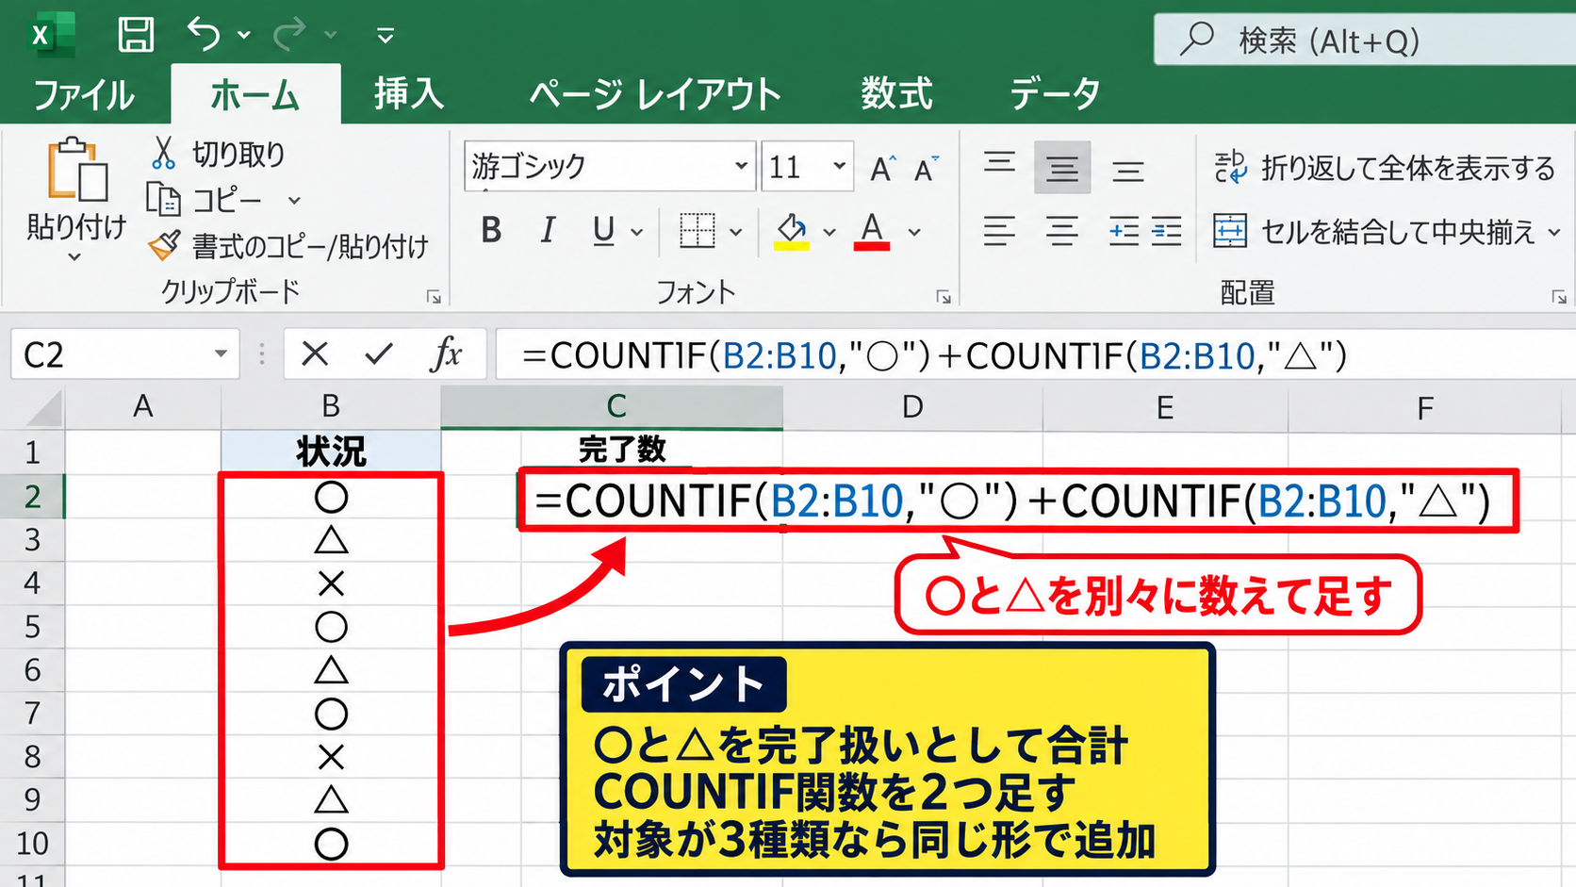Open 配置 dialog launcher
The image size is (1576, 887).
tap(1559, 297)
